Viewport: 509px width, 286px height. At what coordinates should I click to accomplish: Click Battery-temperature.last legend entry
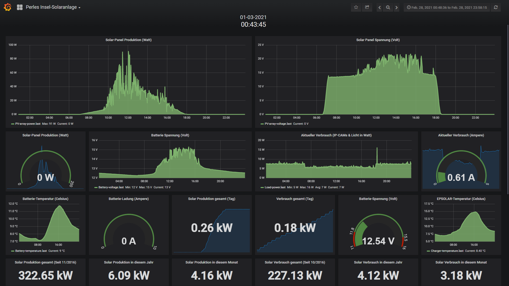[31, 251]
